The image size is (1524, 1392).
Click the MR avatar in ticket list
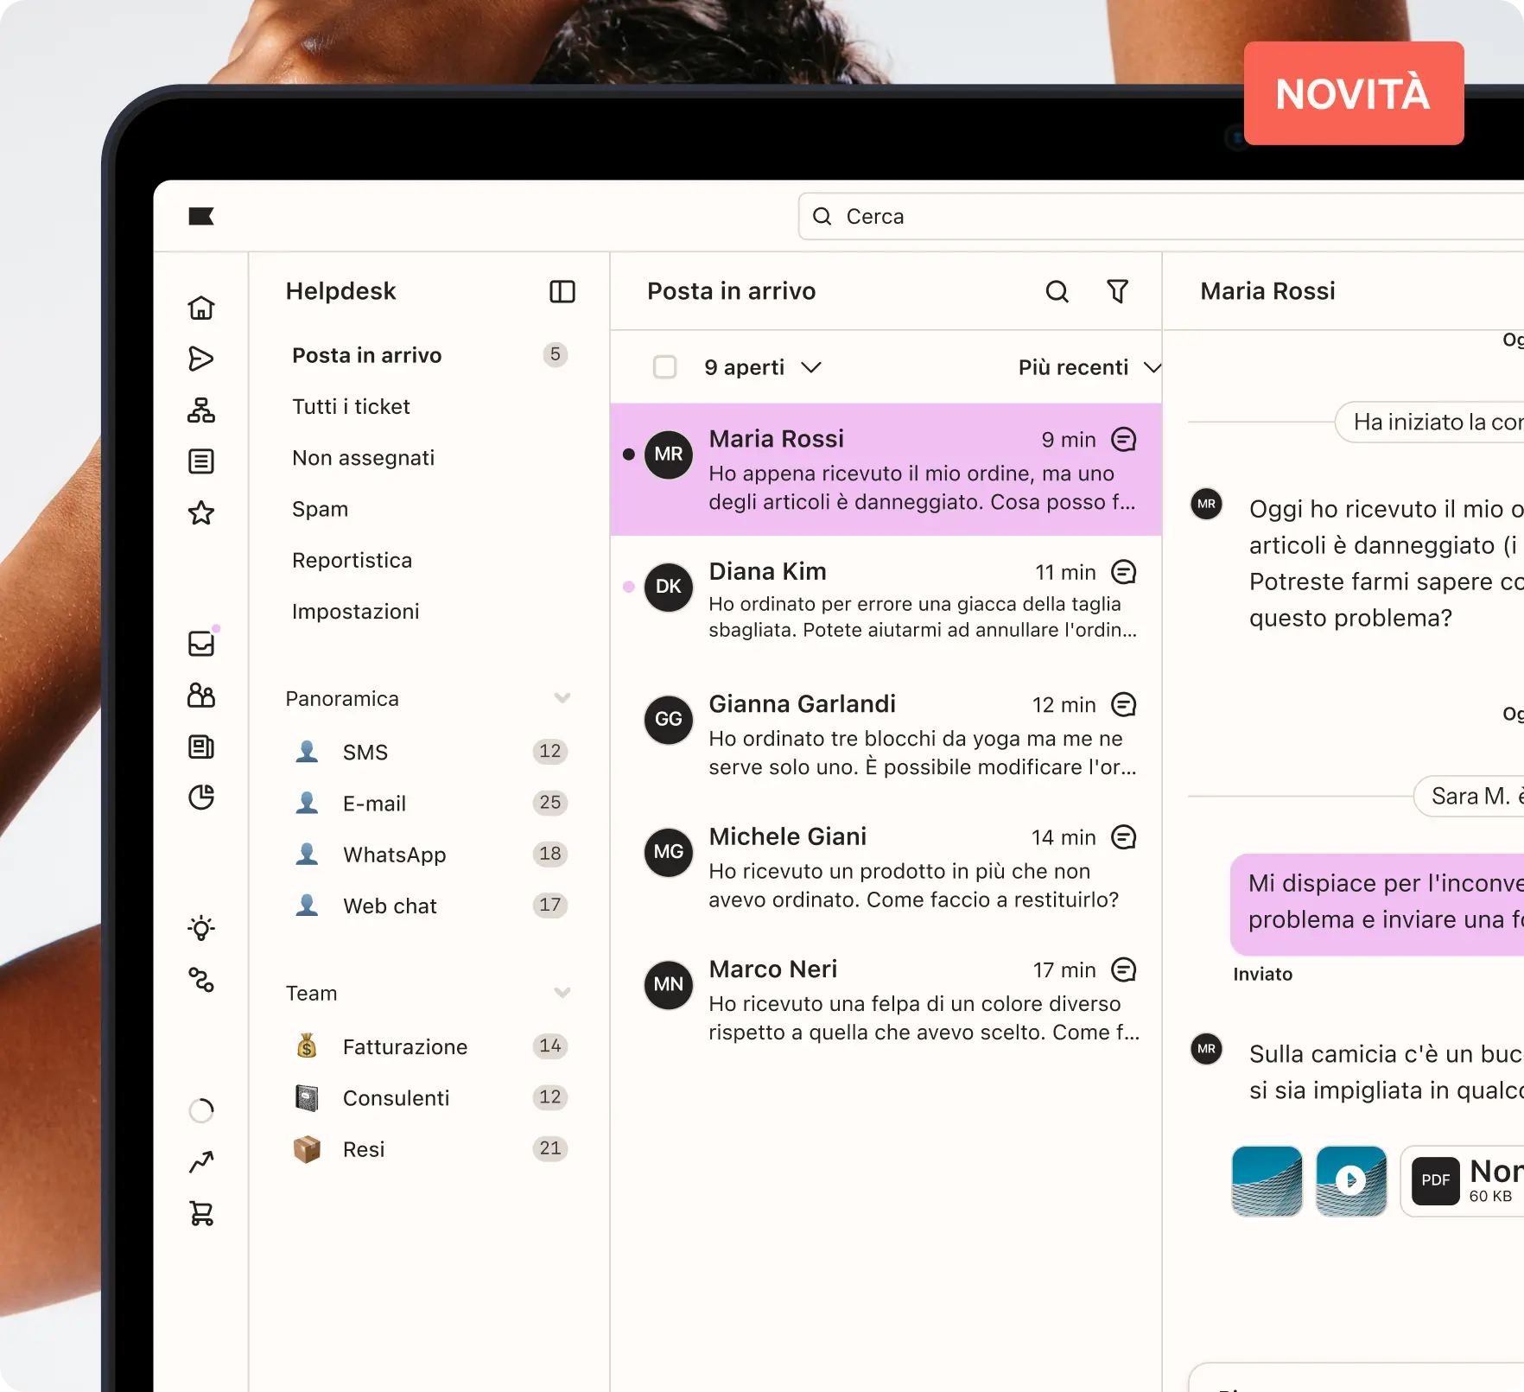point(669,454)
